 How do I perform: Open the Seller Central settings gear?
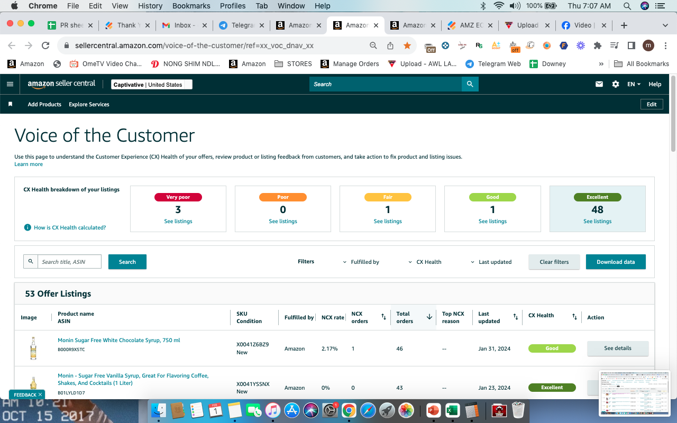pyautogui.click(x=616, y=84)
